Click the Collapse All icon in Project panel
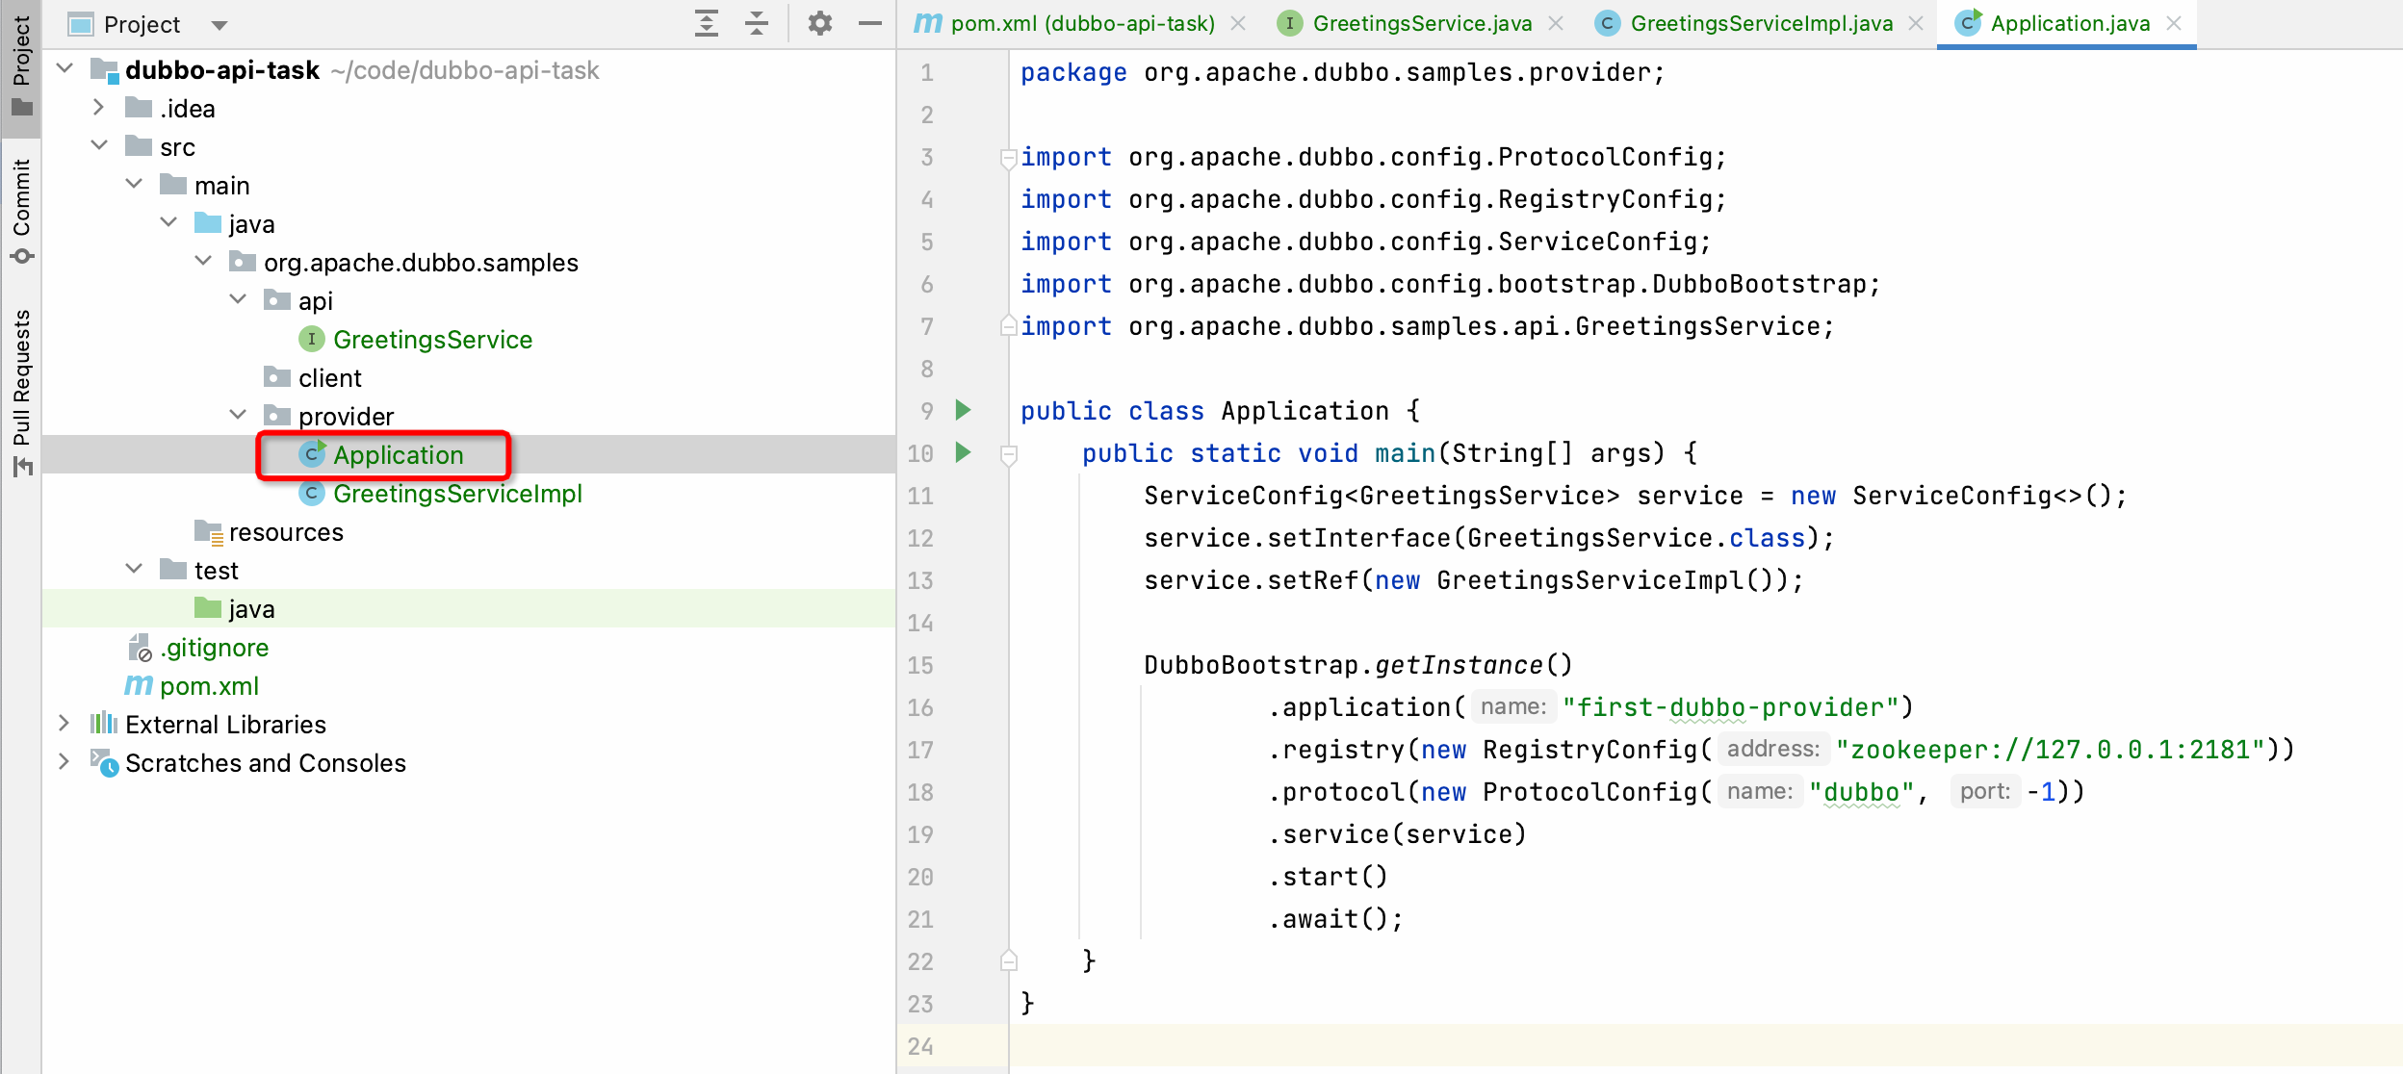 point(758,23)
